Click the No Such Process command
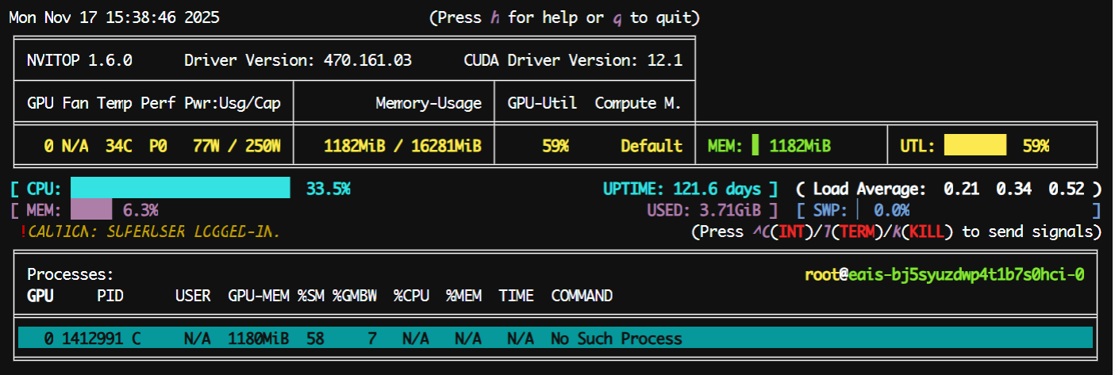Image resolution: width=1115 pixels, height=375 pixels. [x=617, y=339]
